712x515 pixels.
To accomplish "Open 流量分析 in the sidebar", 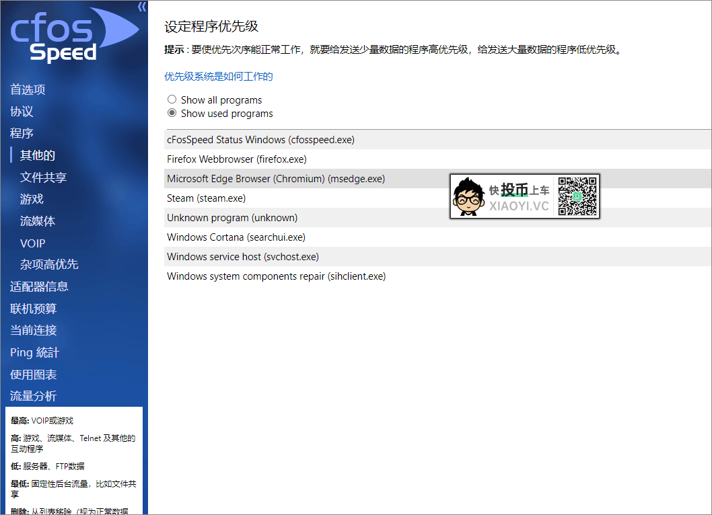I will (x=34, y=396).
